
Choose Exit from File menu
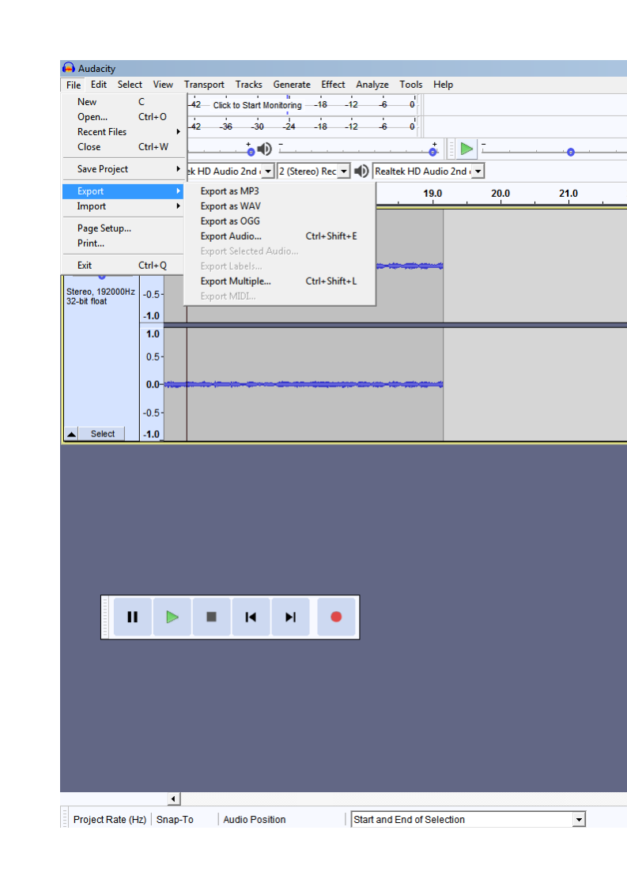point(123,266)
